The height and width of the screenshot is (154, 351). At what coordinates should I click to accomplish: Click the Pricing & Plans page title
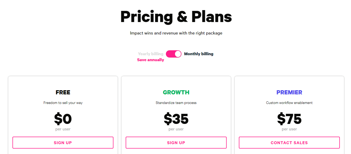pos(176,17)
